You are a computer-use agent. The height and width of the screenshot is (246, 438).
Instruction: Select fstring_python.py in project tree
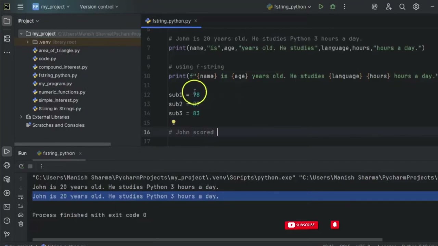click(x=54, y=75)
